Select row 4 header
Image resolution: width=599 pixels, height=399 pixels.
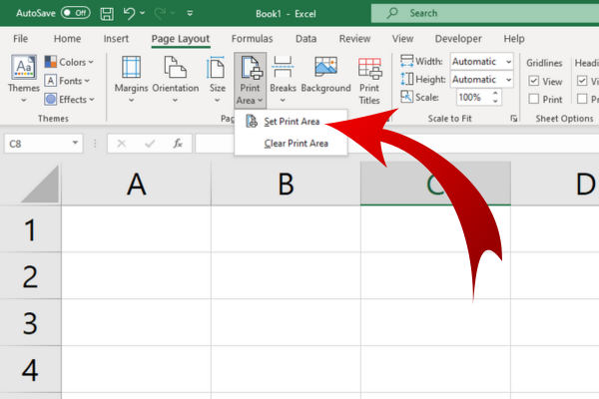[x=30, y=370]
